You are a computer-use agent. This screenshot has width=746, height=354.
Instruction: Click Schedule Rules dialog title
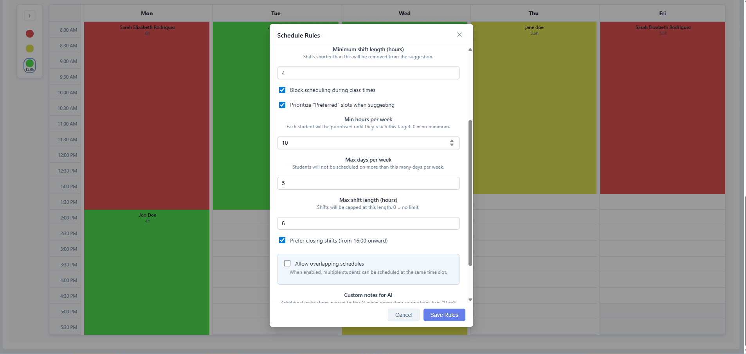coord(299,35)
